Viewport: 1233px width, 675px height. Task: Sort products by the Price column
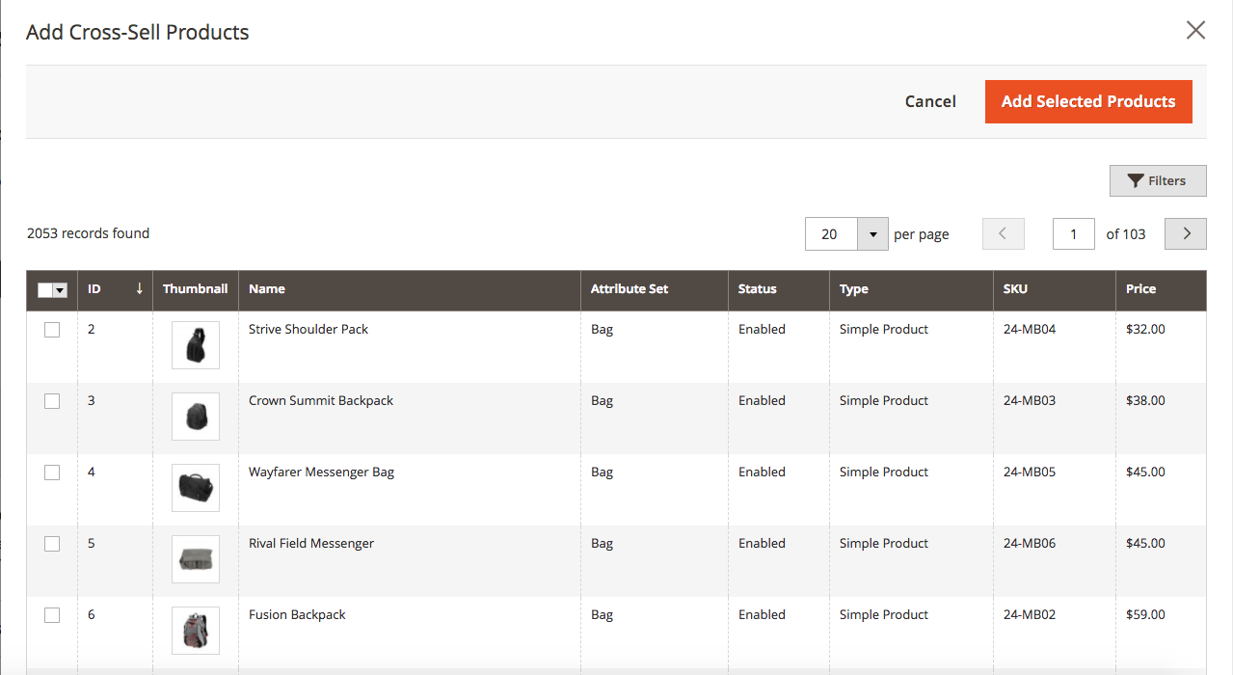tap(1140, 289)
